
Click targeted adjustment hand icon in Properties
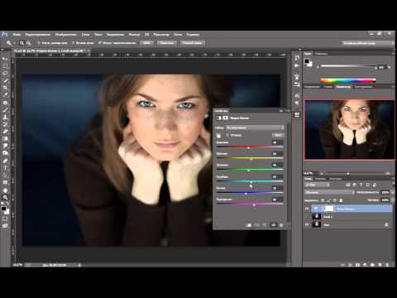click(x=218, y=136)
